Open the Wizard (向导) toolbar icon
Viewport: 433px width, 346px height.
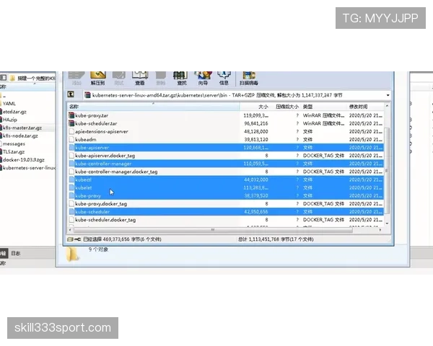coord(203,78)
